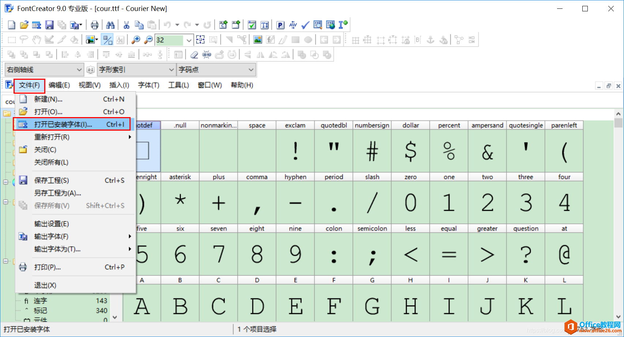Open the Undo history dropdown arrow

click(177, 25)
